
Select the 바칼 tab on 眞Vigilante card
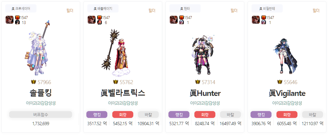click(x=313, y=115)
